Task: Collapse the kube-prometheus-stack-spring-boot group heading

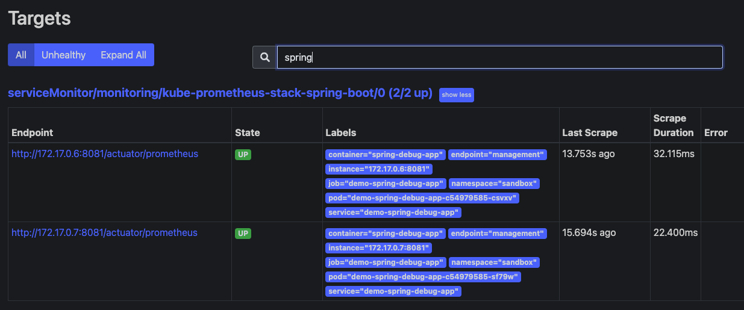Action: pyautogui.click(x=220, y=94)
